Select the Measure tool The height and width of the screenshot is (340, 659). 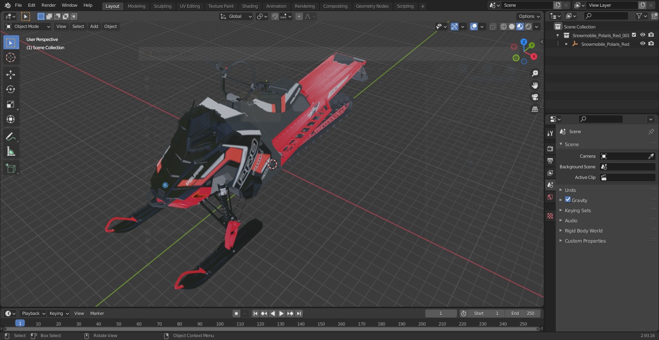pyautogui.click(x=11, y=152)
